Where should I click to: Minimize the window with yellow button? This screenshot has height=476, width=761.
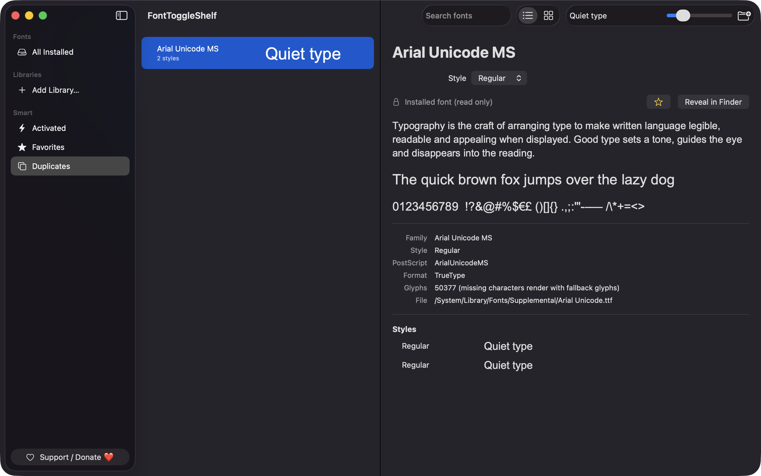click(29, 15)
